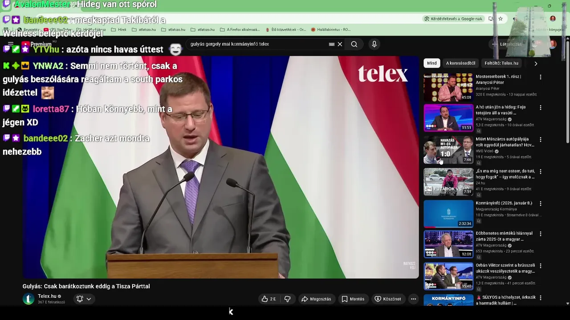This screenshot has height=320, width=570.
Task: Select the 'Mind' filter chip
Action: [432, 63]
